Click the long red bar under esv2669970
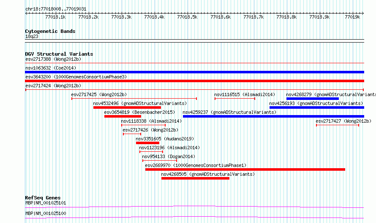This screenshot has height=223, width=376. pyautogui.click(x=245, y=169)
